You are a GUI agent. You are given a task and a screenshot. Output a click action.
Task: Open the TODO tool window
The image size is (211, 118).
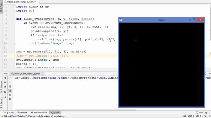pyautogui.click(x=9, y=112)
